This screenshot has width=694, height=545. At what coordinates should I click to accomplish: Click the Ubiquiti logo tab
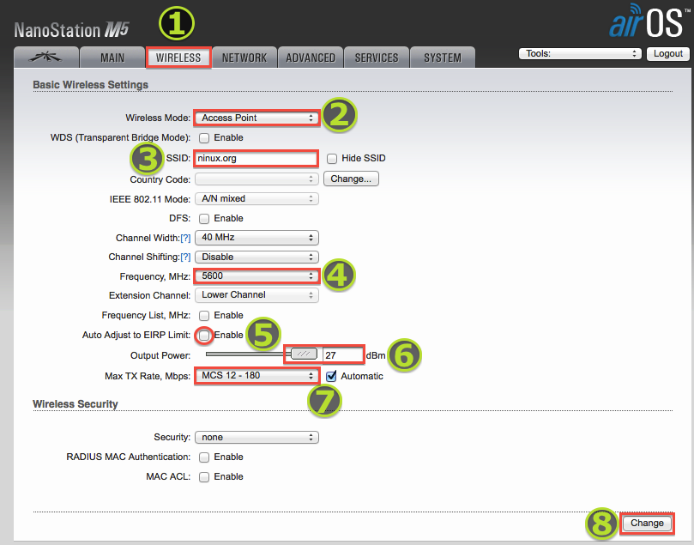click(45, 58)
